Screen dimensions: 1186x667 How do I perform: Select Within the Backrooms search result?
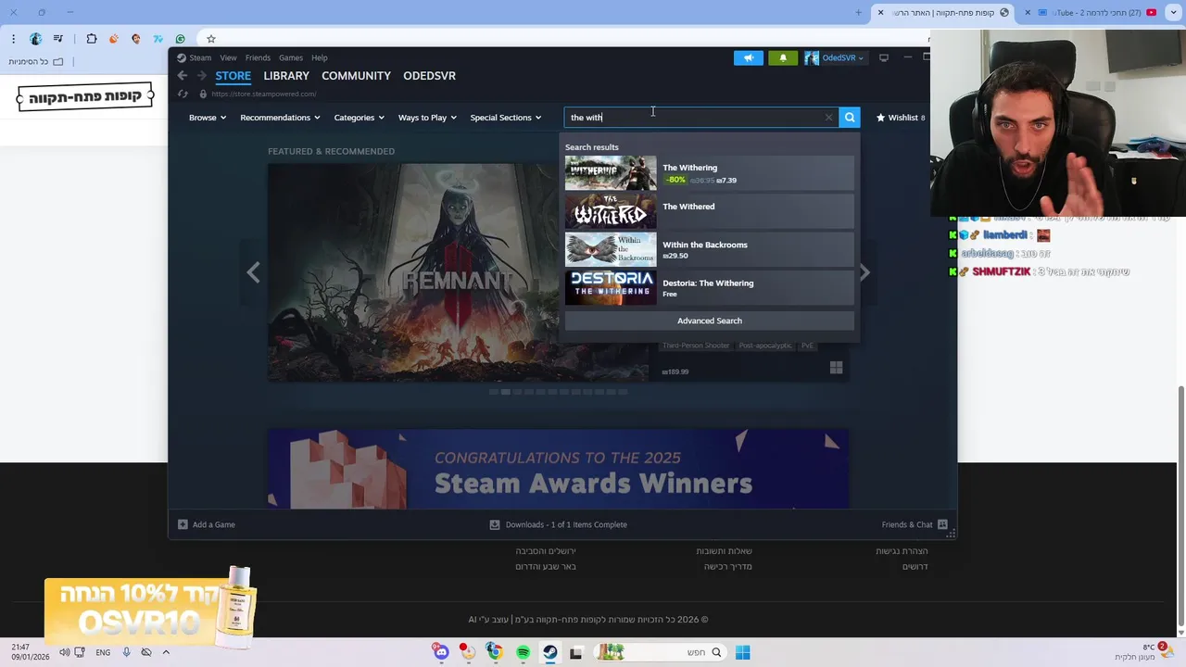point(709,250)
